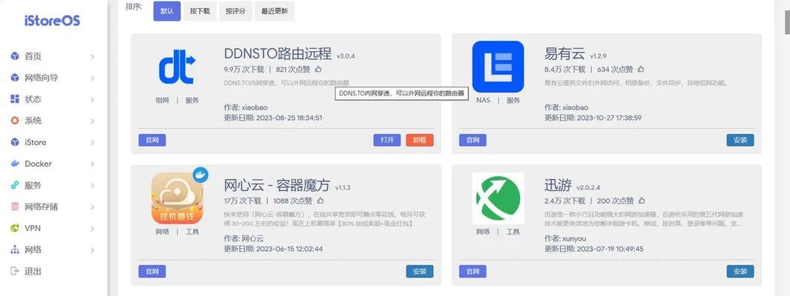Click the 退出 logout icon
Screen dimensions: 790x296
point(15,272)
